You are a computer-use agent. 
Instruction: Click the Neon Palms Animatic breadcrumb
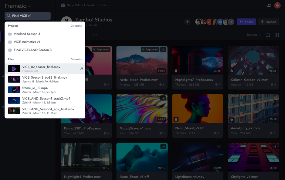pyautogui.click(x=81, y=5)
